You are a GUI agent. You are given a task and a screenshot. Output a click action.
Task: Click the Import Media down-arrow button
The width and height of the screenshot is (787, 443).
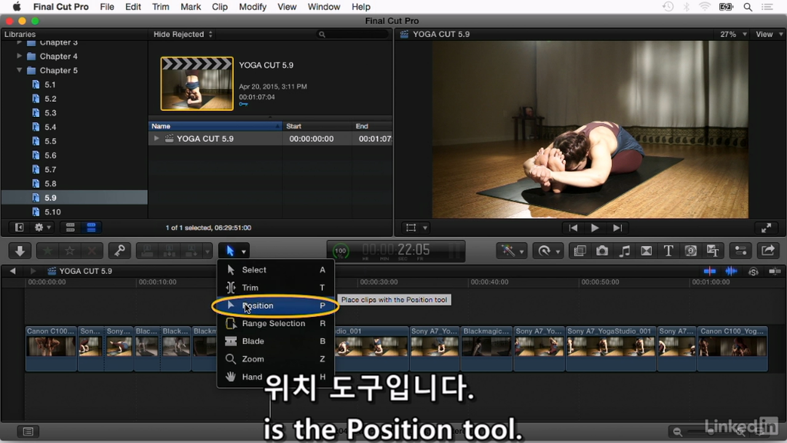[20, 250]
